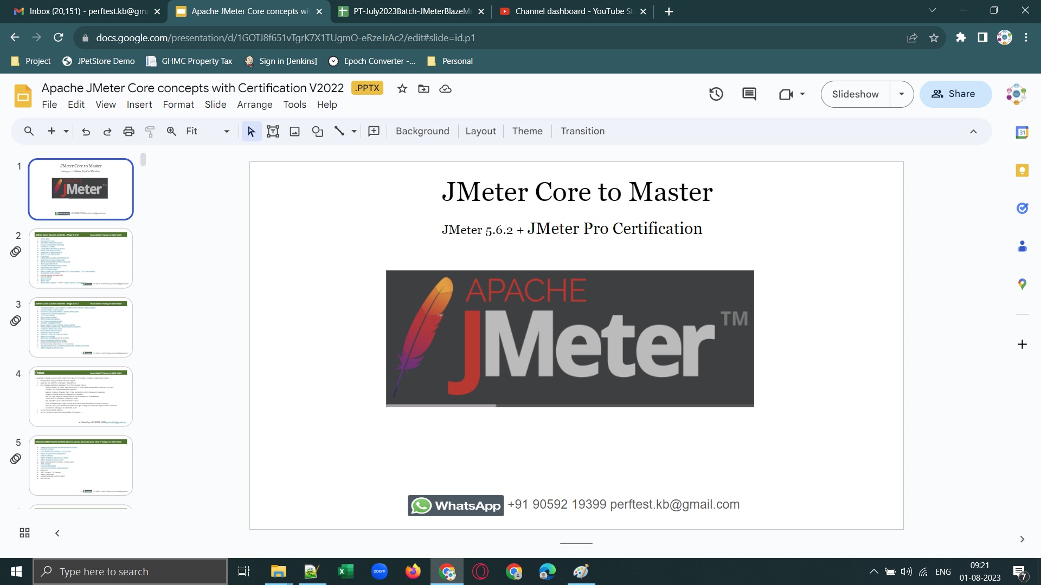Select slide 4 thumbnail
This screenshot has height=585, width=1041.
pyautogui.click(x=81, y=396)
